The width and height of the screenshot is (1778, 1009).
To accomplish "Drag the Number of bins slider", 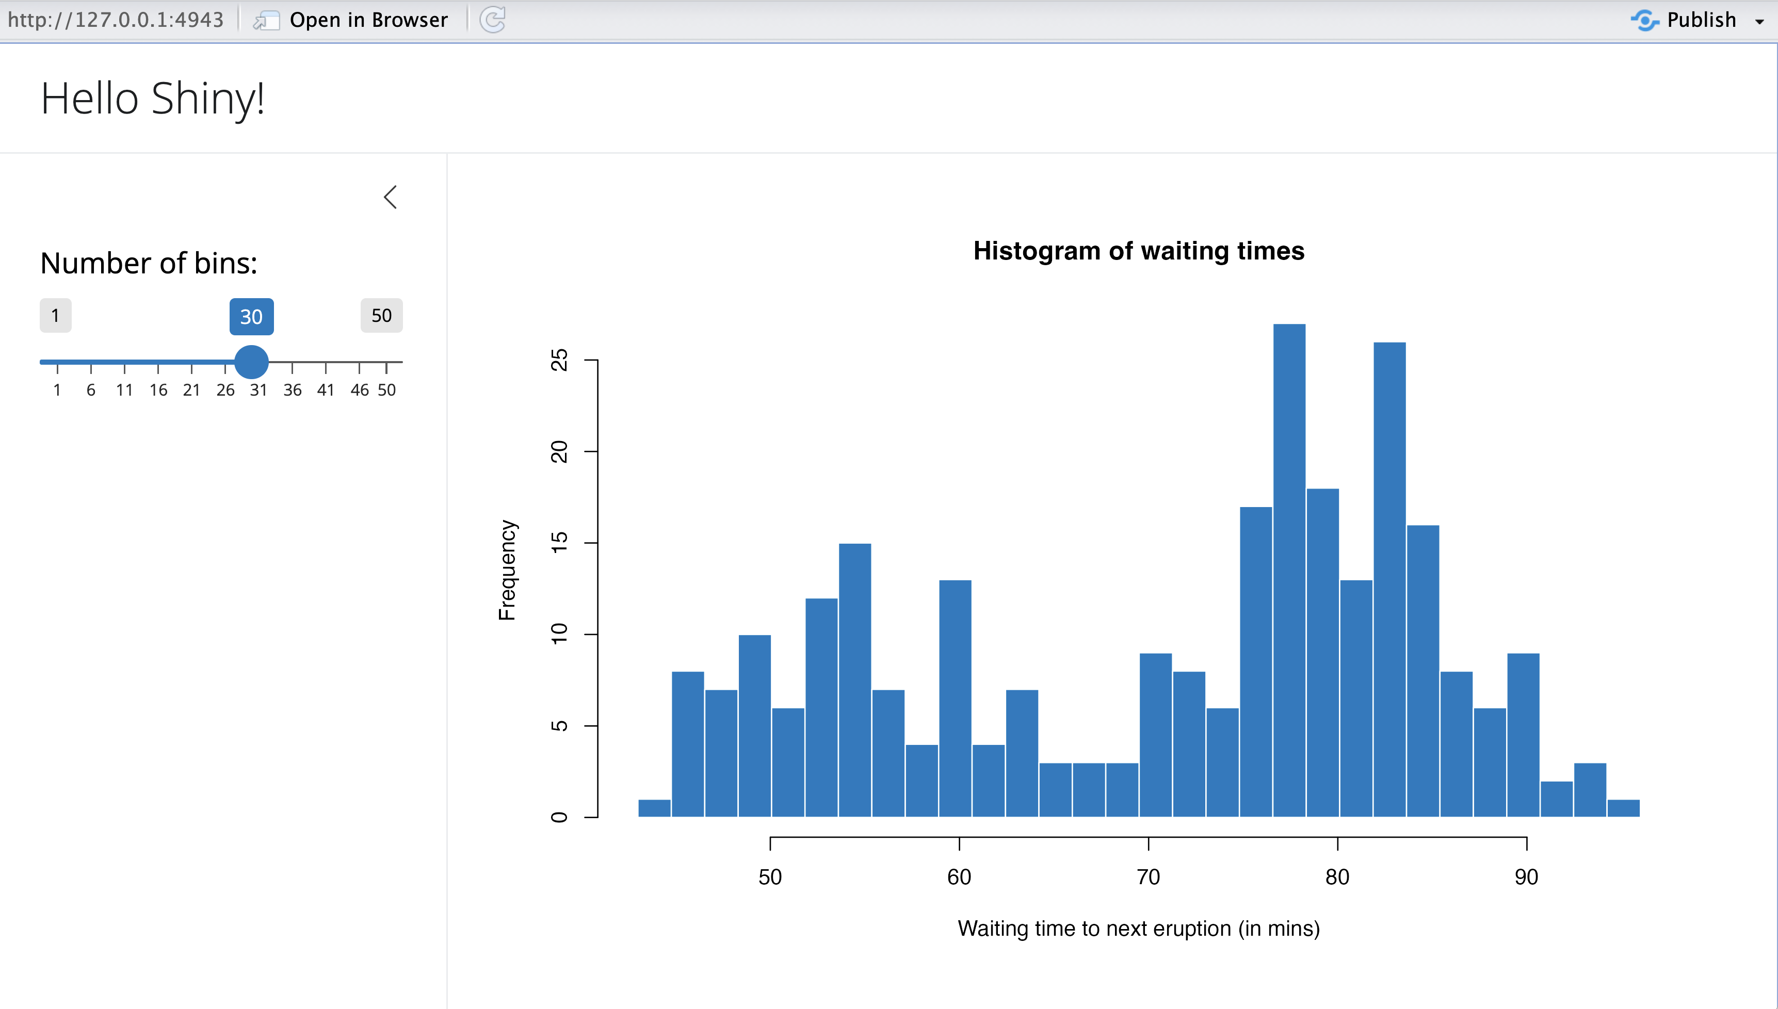I will point(250,361).
